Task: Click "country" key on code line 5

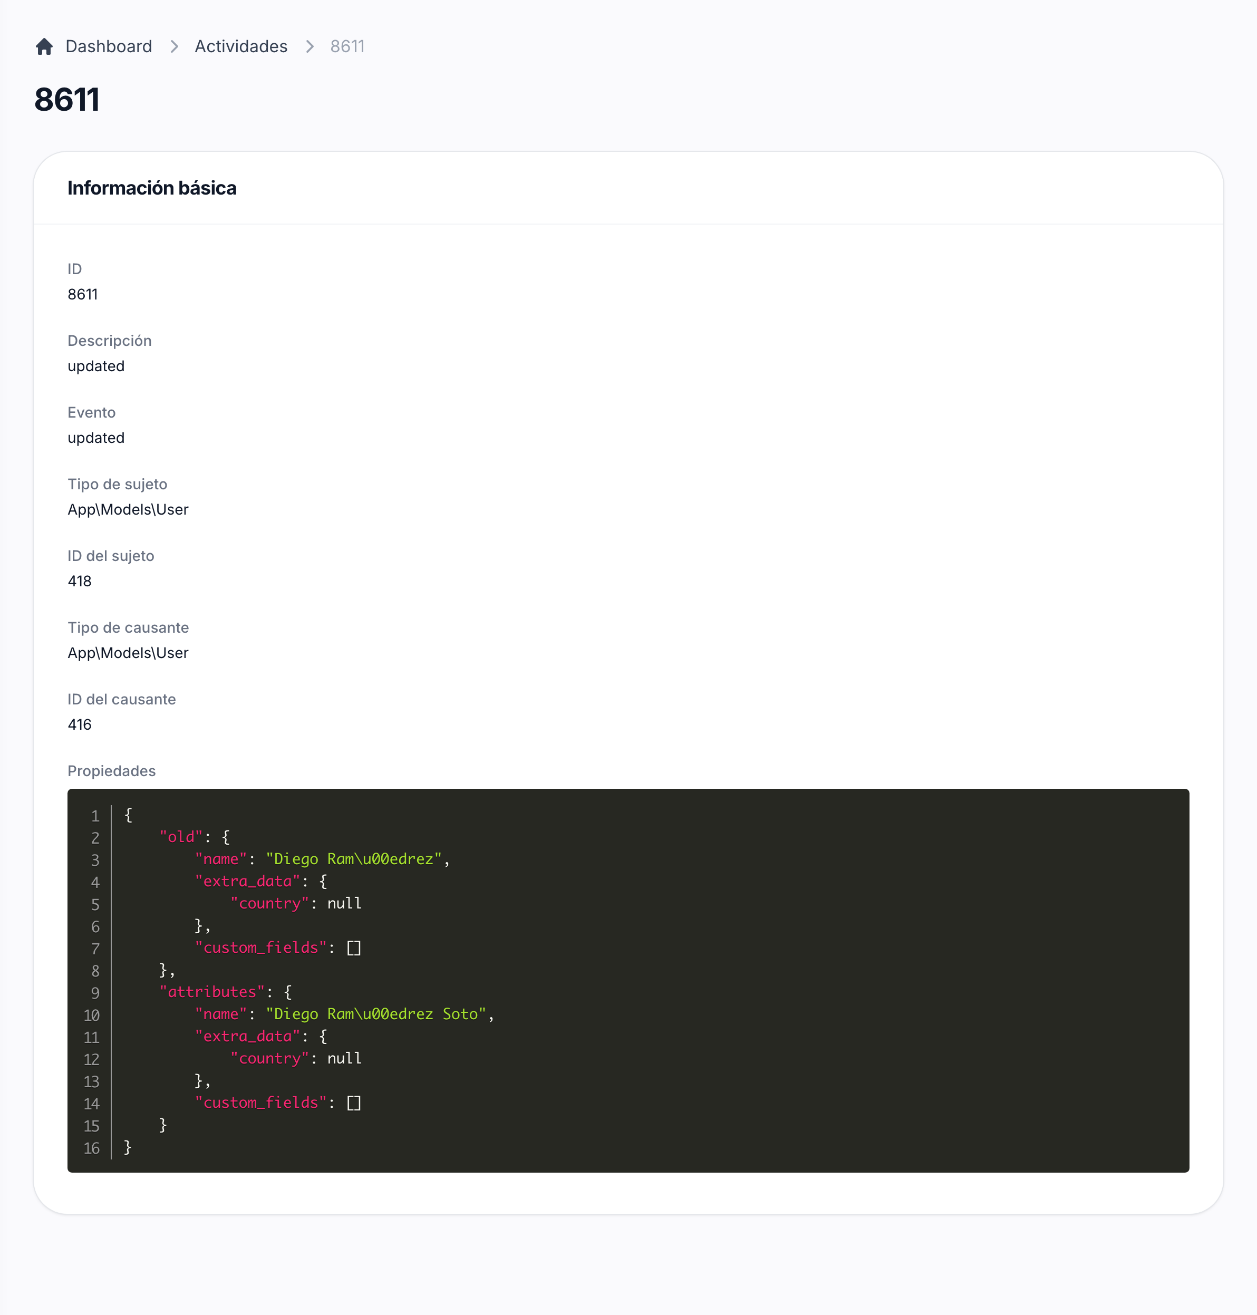Action: (269, 903)
